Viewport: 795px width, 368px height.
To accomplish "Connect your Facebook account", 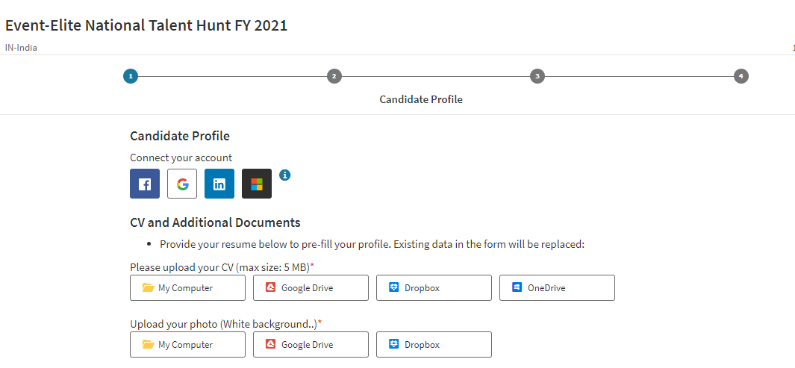I will pos(145,184).
